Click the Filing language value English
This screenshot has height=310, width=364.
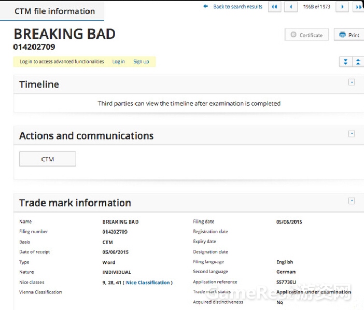(x=285, y=262)
